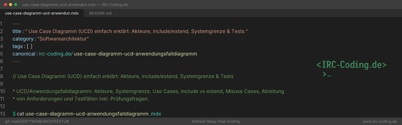Click line number 10 in gutter
Screen dimensions: 402x125
pyautogui.click(x=3, y=91)
